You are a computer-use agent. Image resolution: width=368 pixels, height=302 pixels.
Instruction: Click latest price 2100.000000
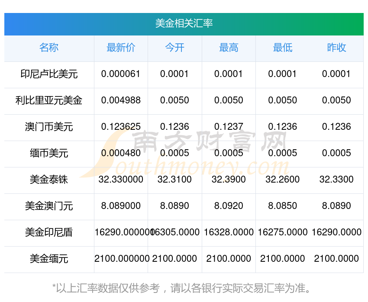(x=122, y=259)
